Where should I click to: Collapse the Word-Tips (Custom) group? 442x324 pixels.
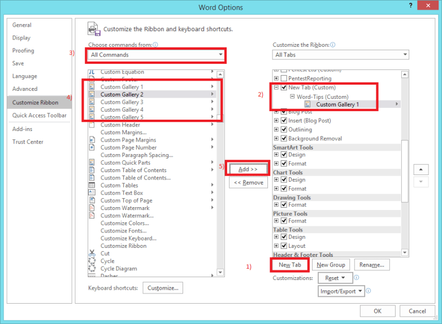[292, 97]
